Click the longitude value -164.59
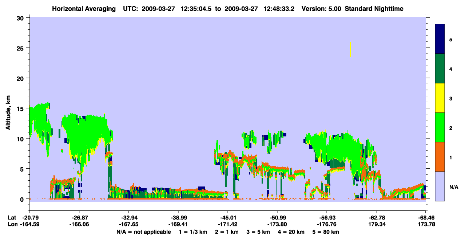 pos(29,225)
